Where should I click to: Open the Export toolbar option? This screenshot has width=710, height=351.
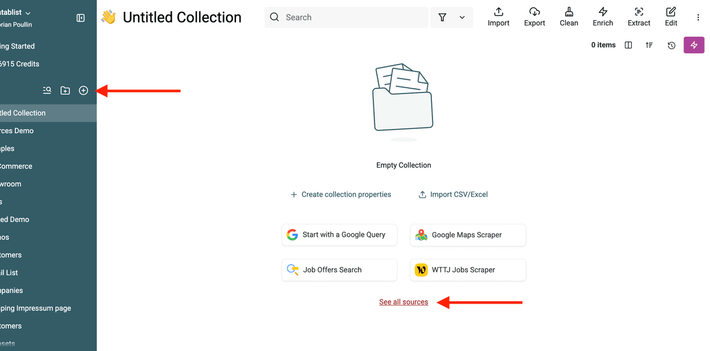pos(534,17)
